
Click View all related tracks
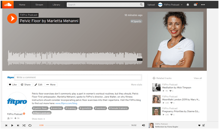(198, 78)
